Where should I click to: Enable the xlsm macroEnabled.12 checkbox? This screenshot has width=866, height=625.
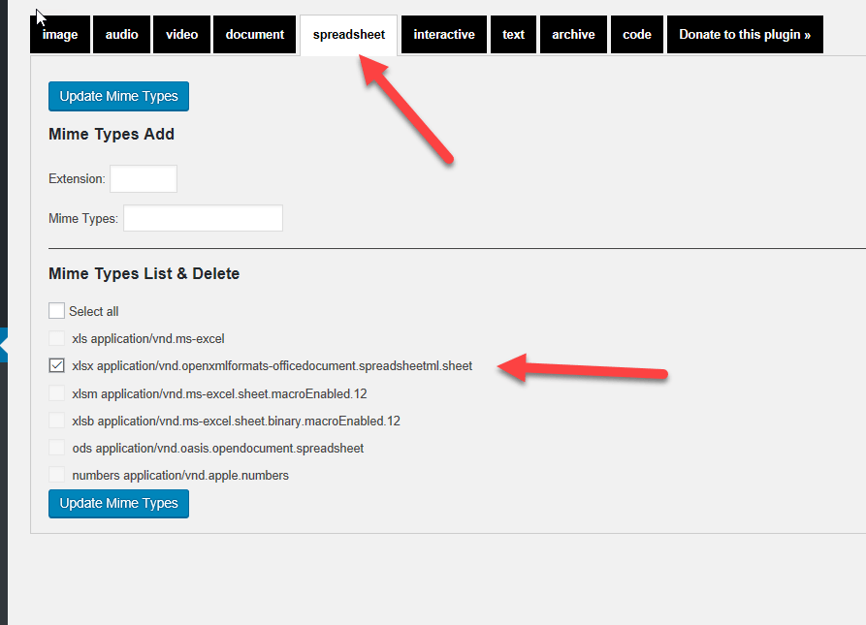pyautogui.click(x=57, y=393)
